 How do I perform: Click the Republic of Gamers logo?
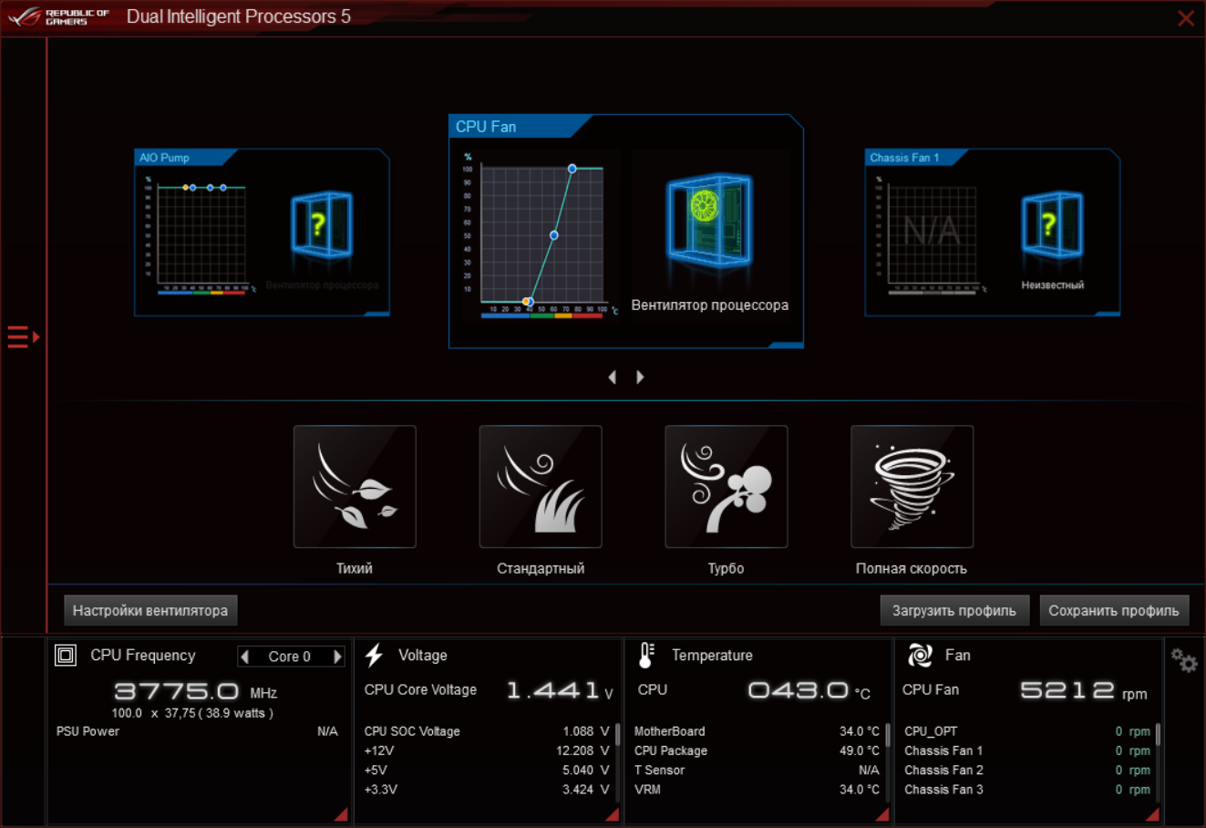[x=58, y=16]
